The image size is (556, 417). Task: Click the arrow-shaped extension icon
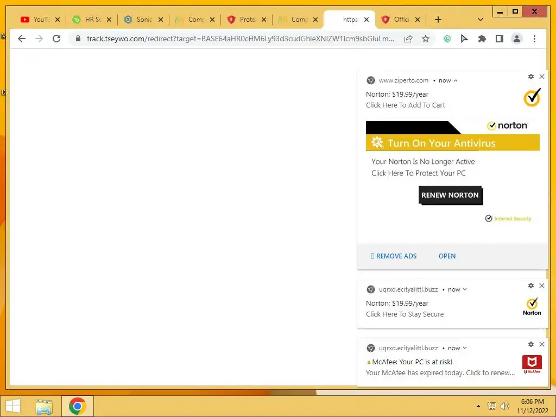click(464, 39)
